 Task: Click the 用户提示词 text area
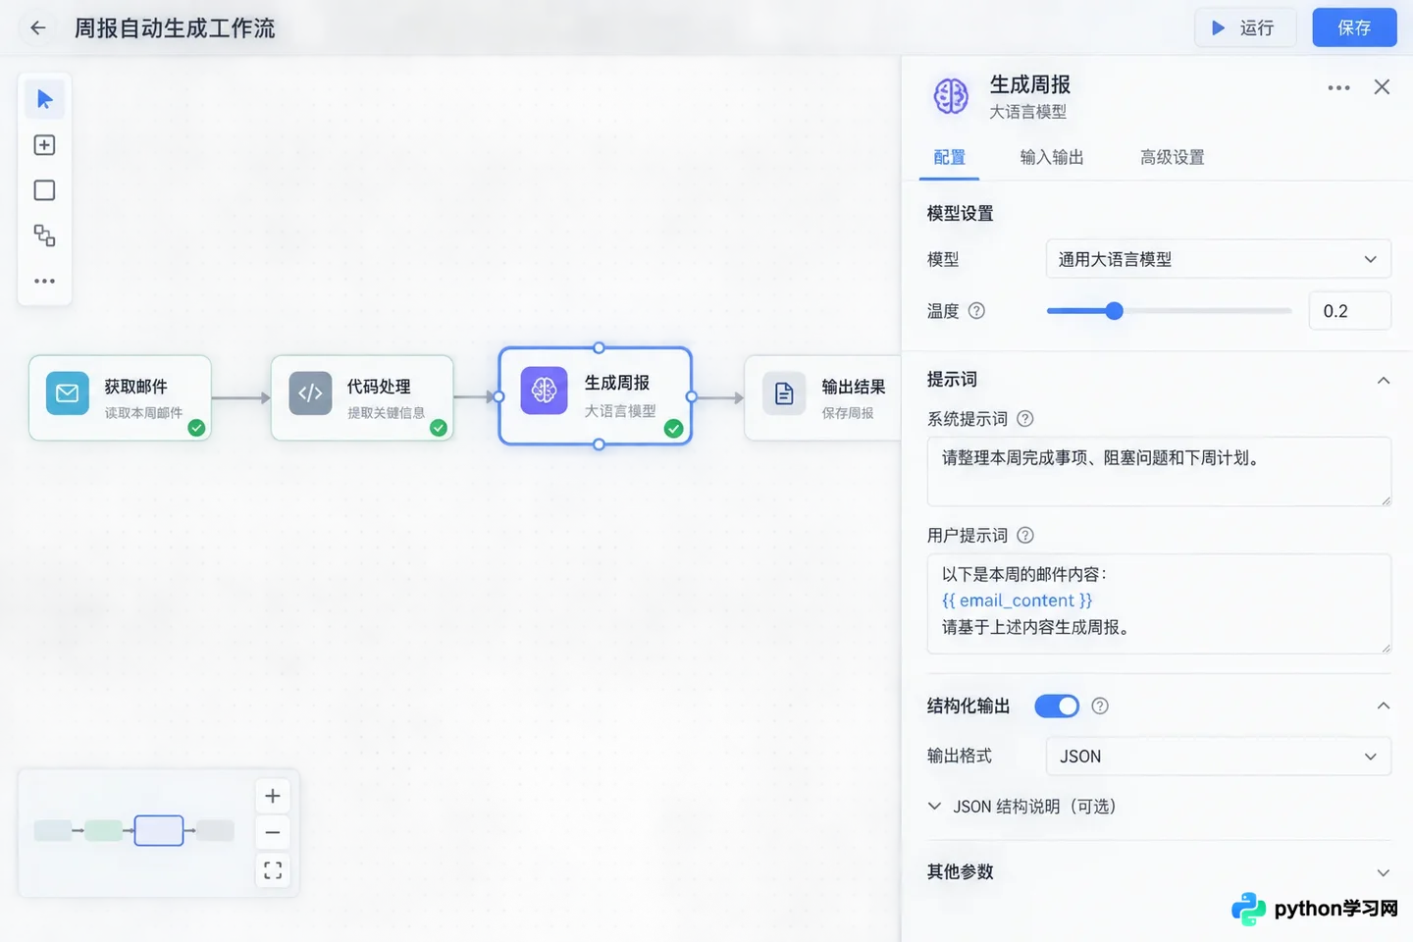pos(1159,604)
